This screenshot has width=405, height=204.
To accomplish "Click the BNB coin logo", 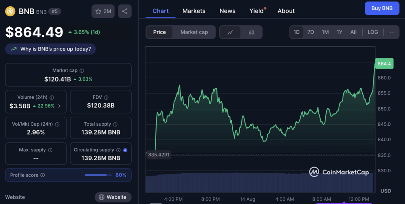I will [10, 11].
